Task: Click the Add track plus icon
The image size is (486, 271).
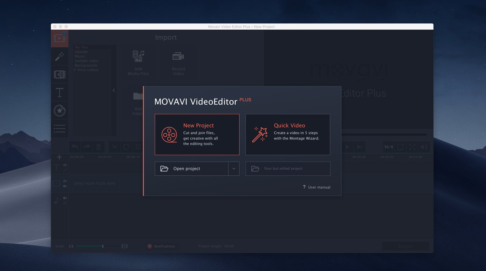Action: click(x=59, y=157)
